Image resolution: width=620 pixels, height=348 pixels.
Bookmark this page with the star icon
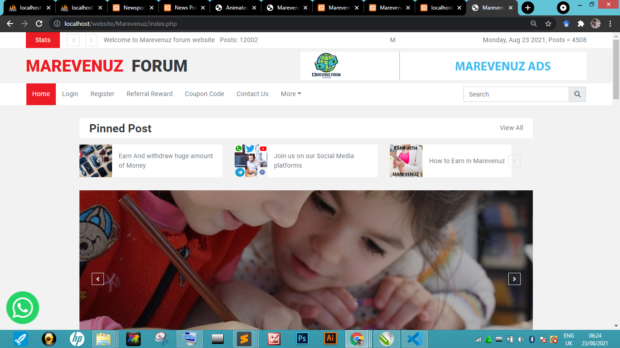548,24
